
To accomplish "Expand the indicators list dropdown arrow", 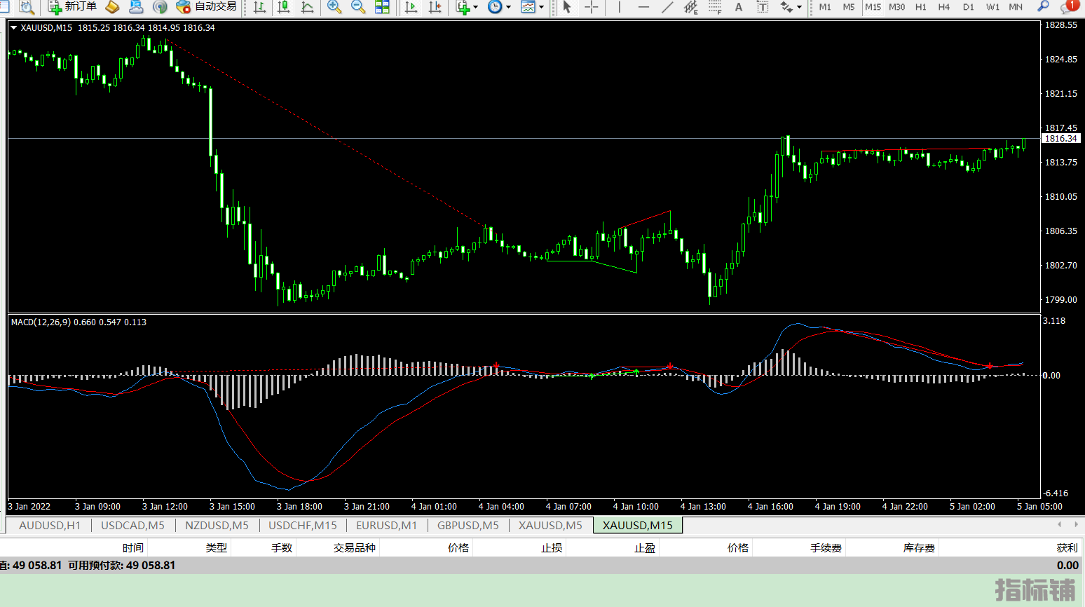I will pos(476,7).
